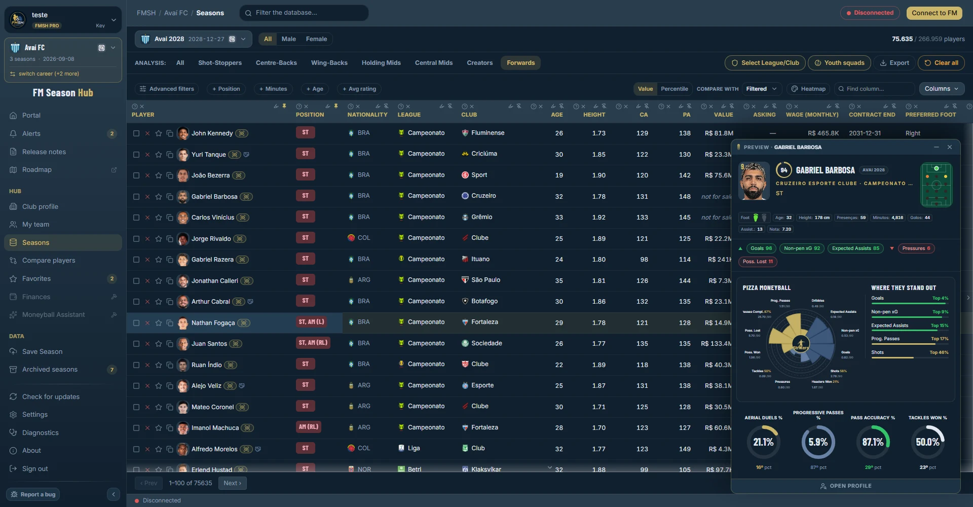Click Clear all filters button
973x507 pixels.
click(941, 63)
